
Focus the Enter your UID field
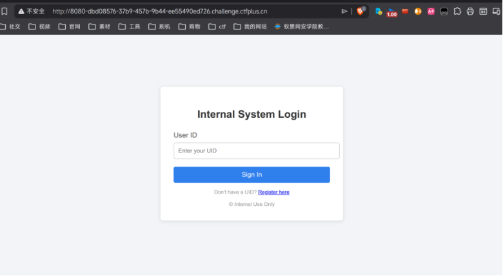pos(256,151)
